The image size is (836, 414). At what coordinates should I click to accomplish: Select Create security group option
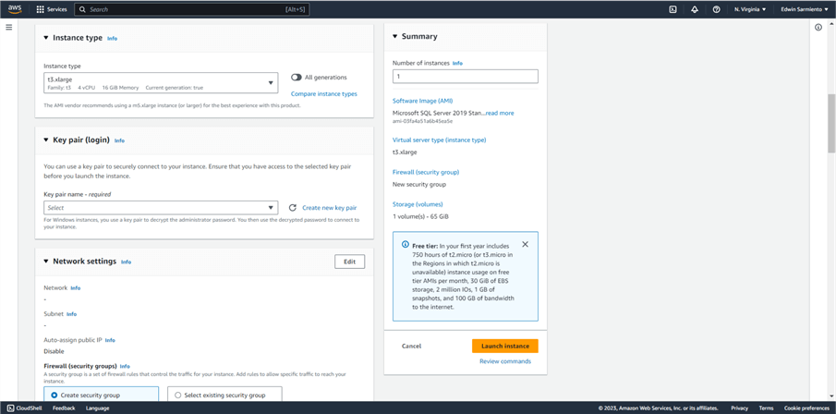tap(102, 395)
